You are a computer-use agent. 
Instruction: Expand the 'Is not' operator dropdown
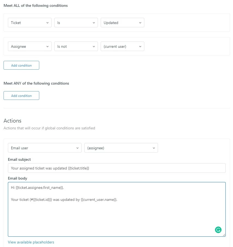(76, 46)
